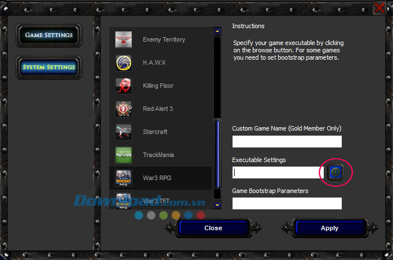This screenshot has width=393, height=260.
Task: Click the Close button
Action: tap(213, 228)
